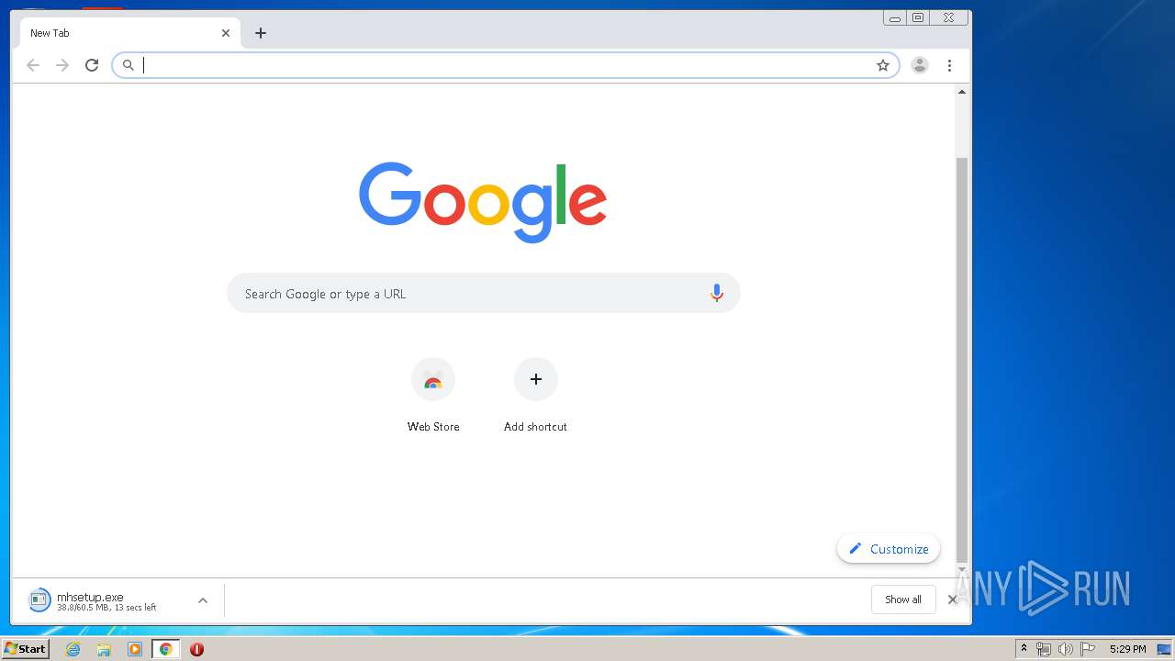Open the Chrome profile avatar

coord(919,65)
